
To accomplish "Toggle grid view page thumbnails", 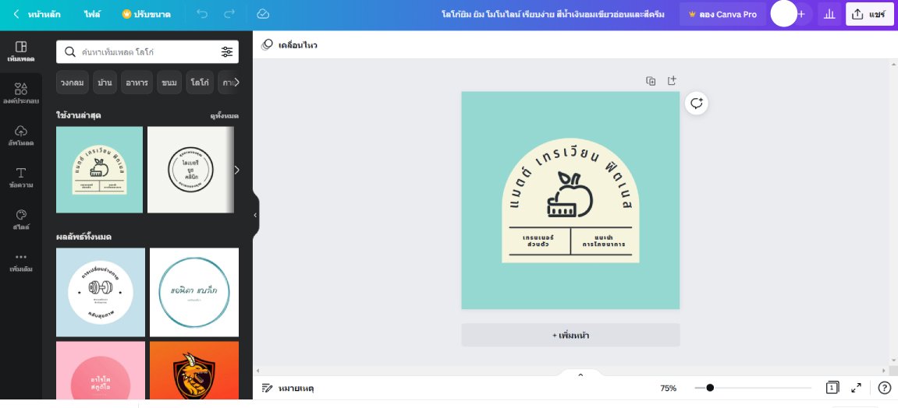I will [x=832, y=388].
